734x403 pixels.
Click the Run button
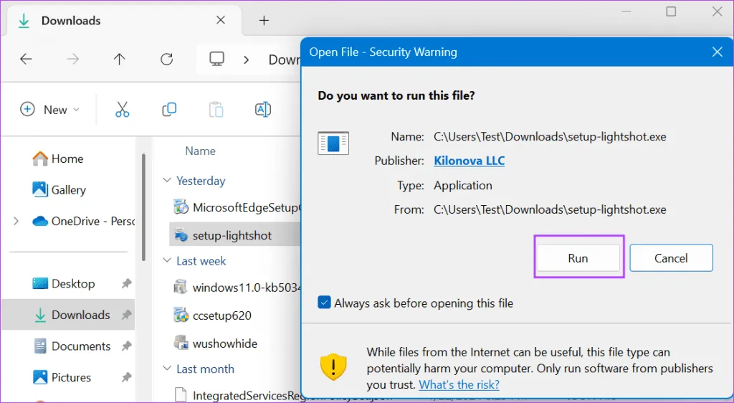578,258
